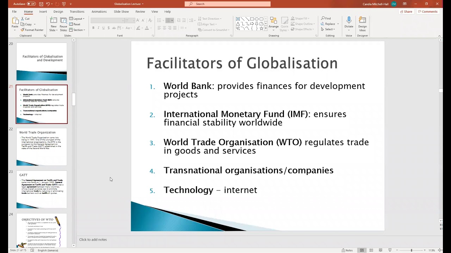Toggle Bold formatting

click(x=93, y=28)
